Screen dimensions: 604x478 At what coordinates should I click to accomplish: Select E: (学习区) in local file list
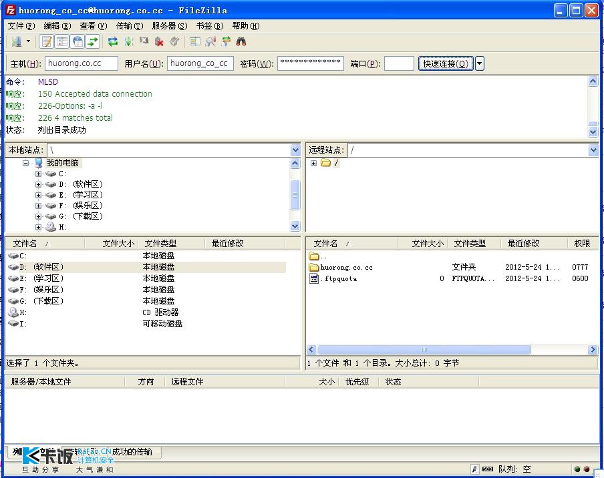tap(146, 278)
